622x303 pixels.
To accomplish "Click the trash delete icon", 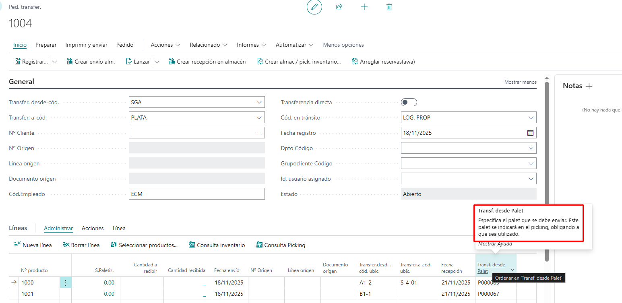I will (x=389, y=7).
